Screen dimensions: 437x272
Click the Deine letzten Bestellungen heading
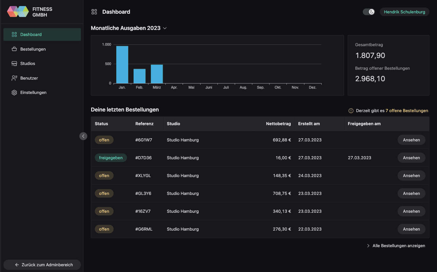coord(125,110)
